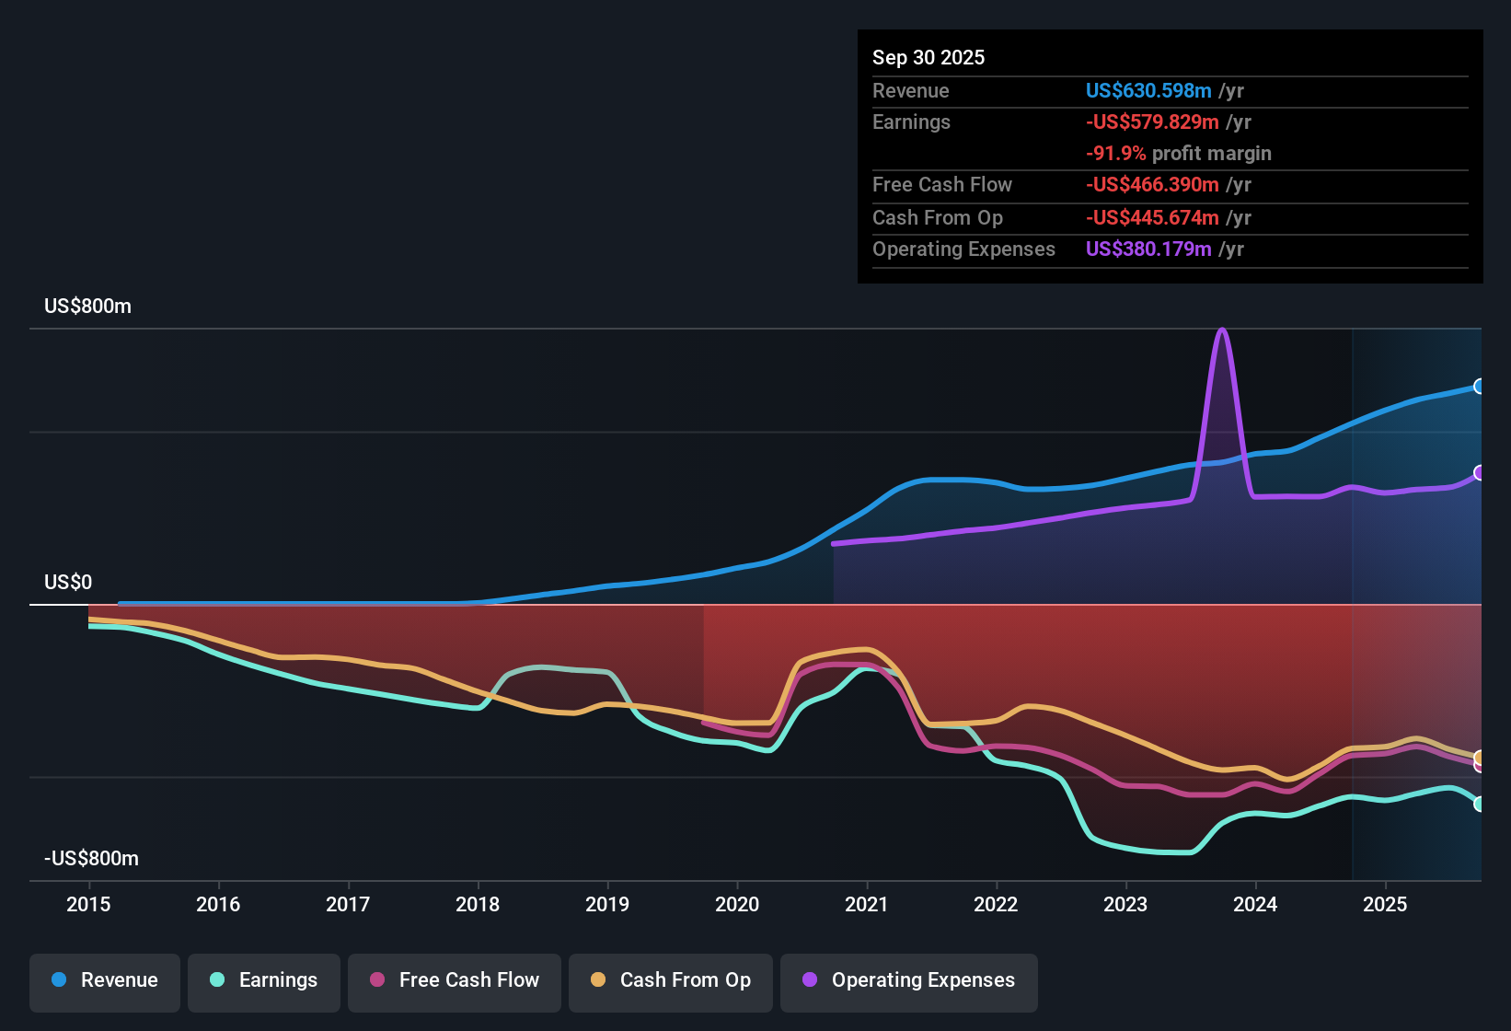Click the 2020 label on the time axis
Image resolution: width=1511 pixels, height=1031 pixels.
[x=737, y=905]
